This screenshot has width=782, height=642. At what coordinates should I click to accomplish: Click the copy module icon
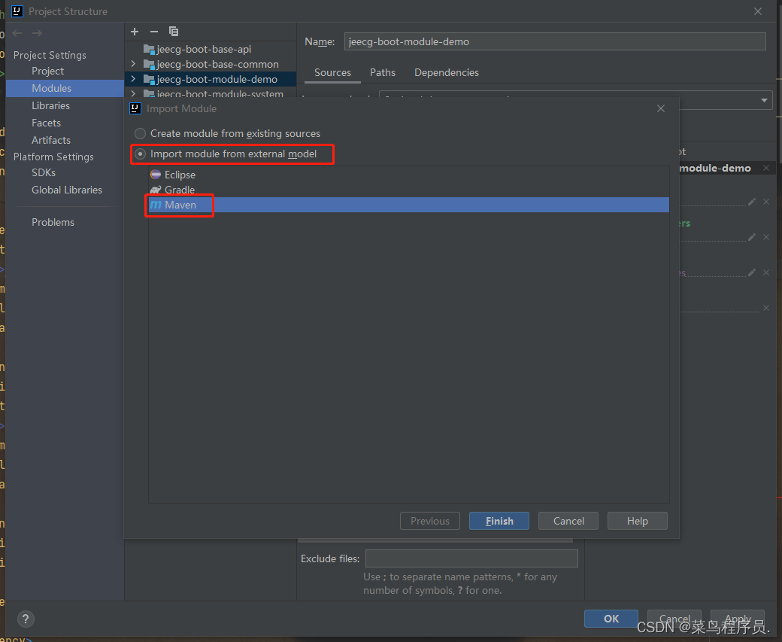(x=174, y=32)
